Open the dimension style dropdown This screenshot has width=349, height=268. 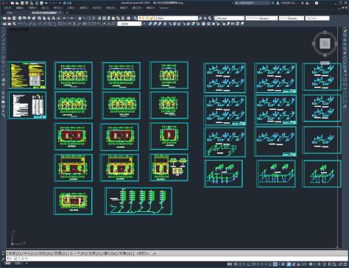coord(130,24)
